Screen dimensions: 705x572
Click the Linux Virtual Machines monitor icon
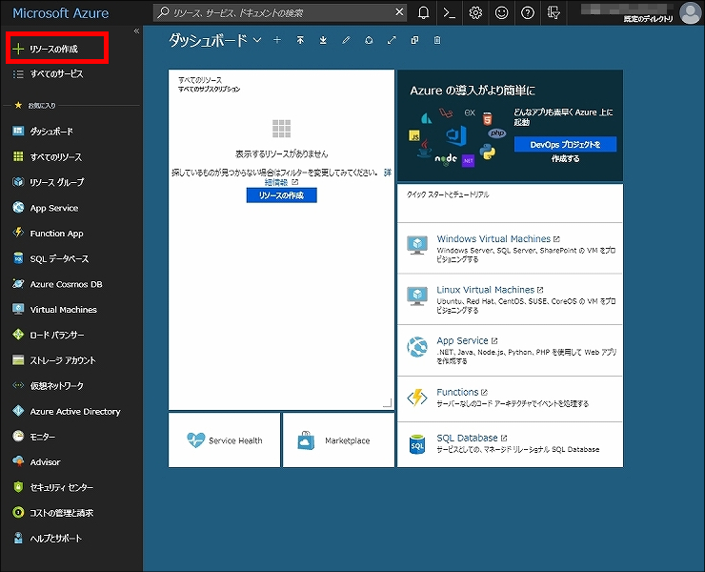(x=417, y=296)
